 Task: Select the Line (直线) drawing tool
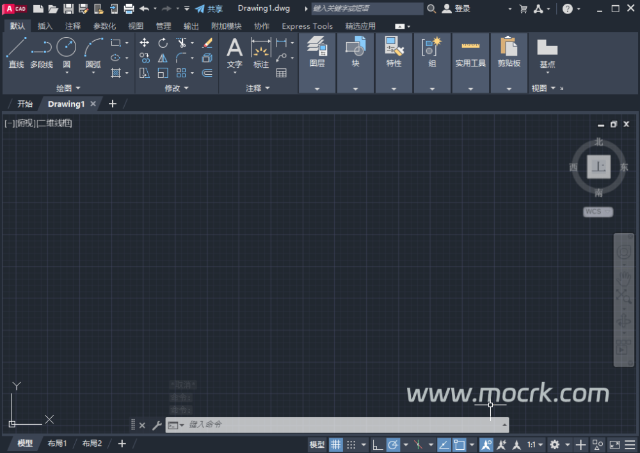click(x=16, y=52)
